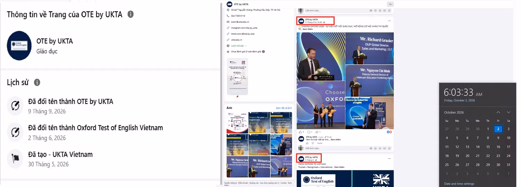Viewport: 521px width, 187px height.
Task: Click OTE by UKTA avatar on 11 Tháng 9 post
Action: 301,21
